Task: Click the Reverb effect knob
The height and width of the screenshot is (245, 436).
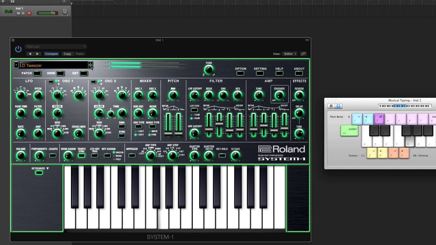Action: point(299,96)
